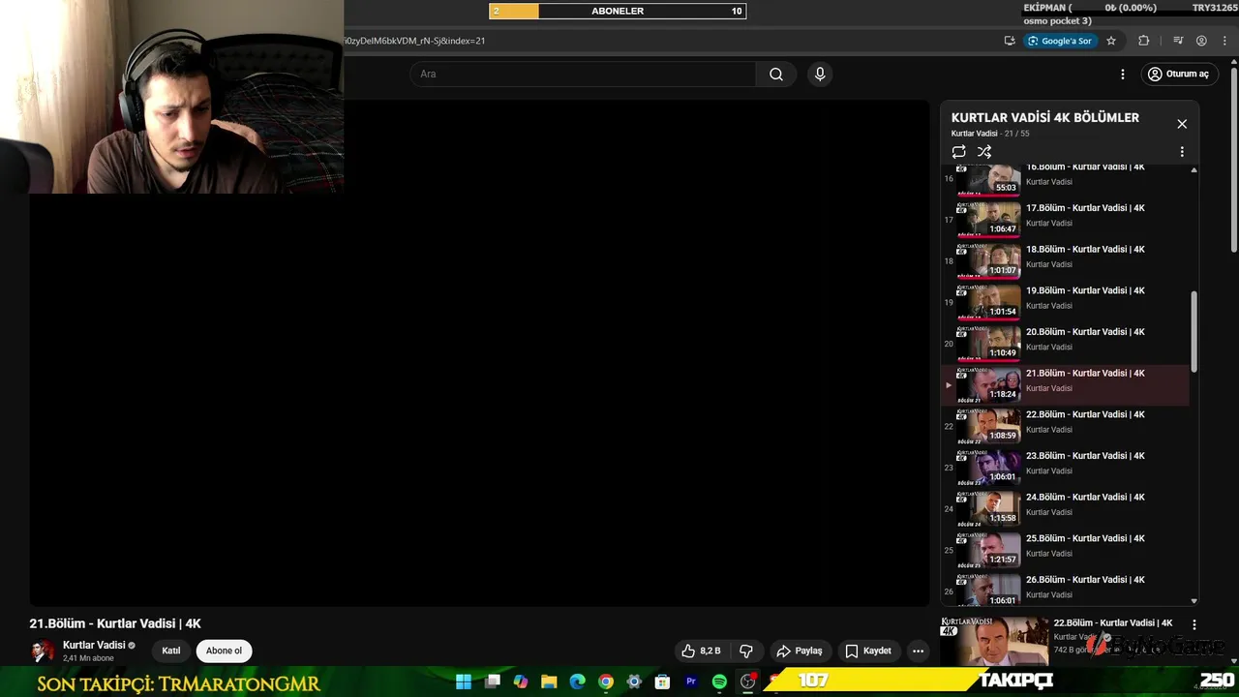Click the ABONELER goal progress bar
The image size is (1239, 697).
coord(618,11)
